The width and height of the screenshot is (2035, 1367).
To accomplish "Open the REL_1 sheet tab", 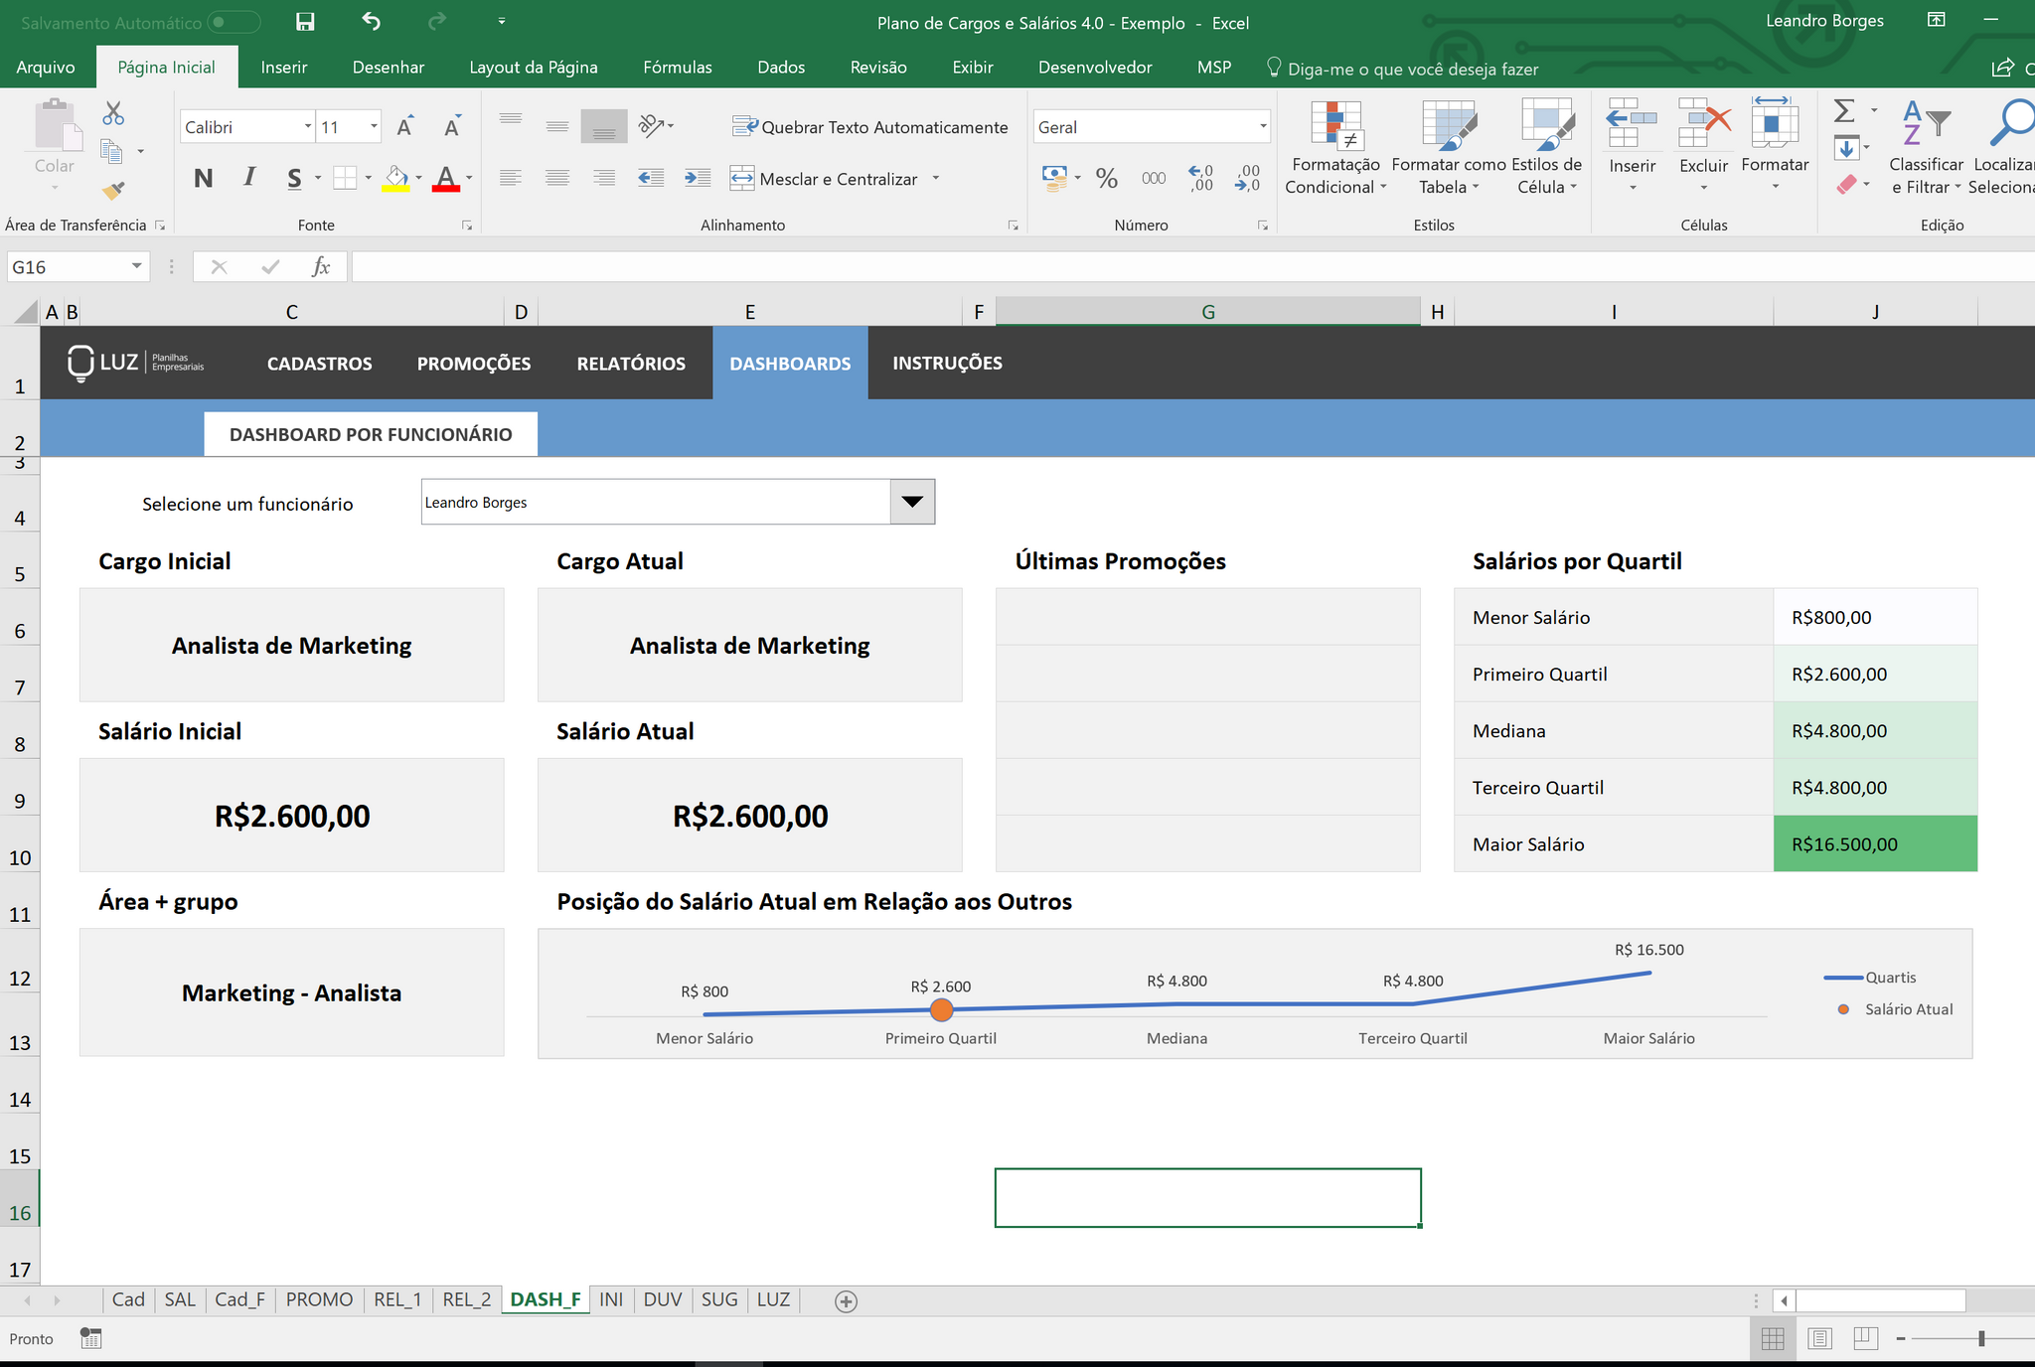I will click(x=397, y=1299).
